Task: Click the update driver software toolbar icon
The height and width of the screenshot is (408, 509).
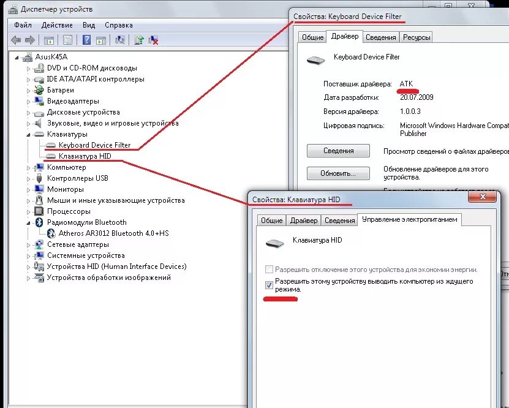Action: [x=139, y=40]
